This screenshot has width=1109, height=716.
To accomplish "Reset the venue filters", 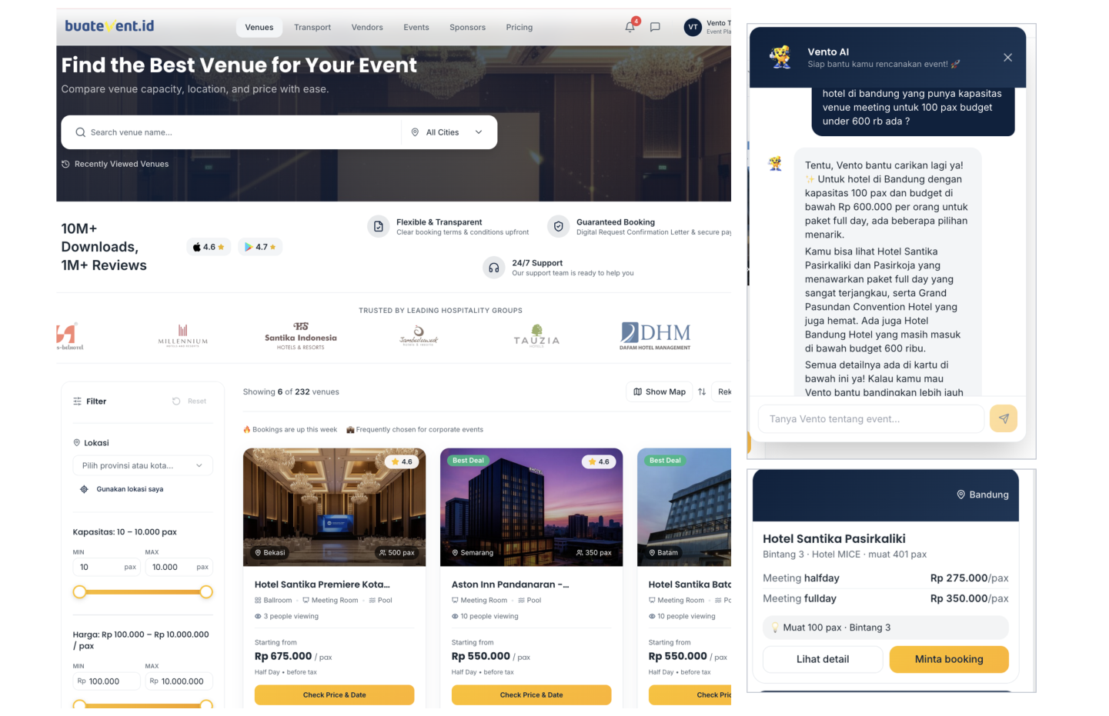I will click(189, 401).
